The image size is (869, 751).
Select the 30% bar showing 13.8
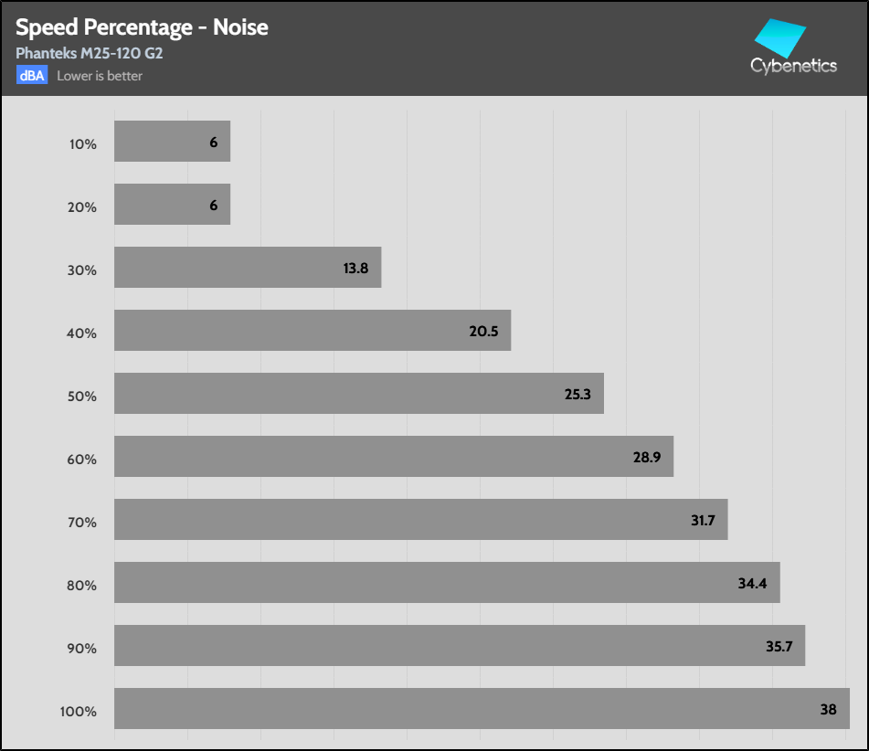pos(247,268)
